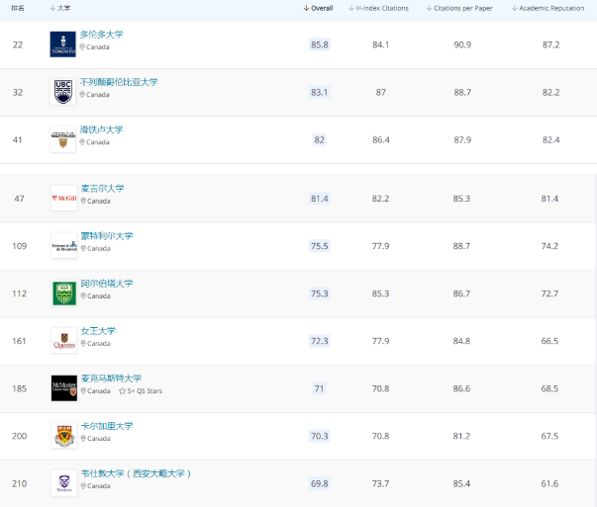Open the Waterloo University logo thumbnail
Image resolution: width=597 pixels, height=507 pixels.
pos(62,139)
